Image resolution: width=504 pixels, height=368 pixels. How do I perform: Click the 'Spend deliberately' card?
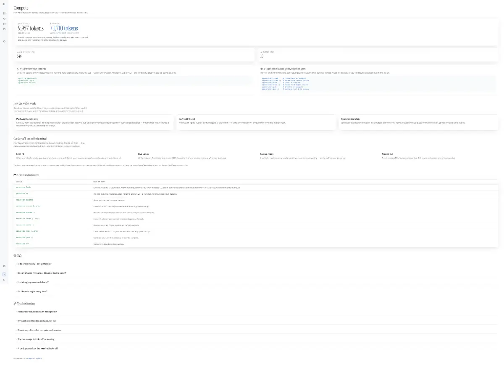pos(419,122)
